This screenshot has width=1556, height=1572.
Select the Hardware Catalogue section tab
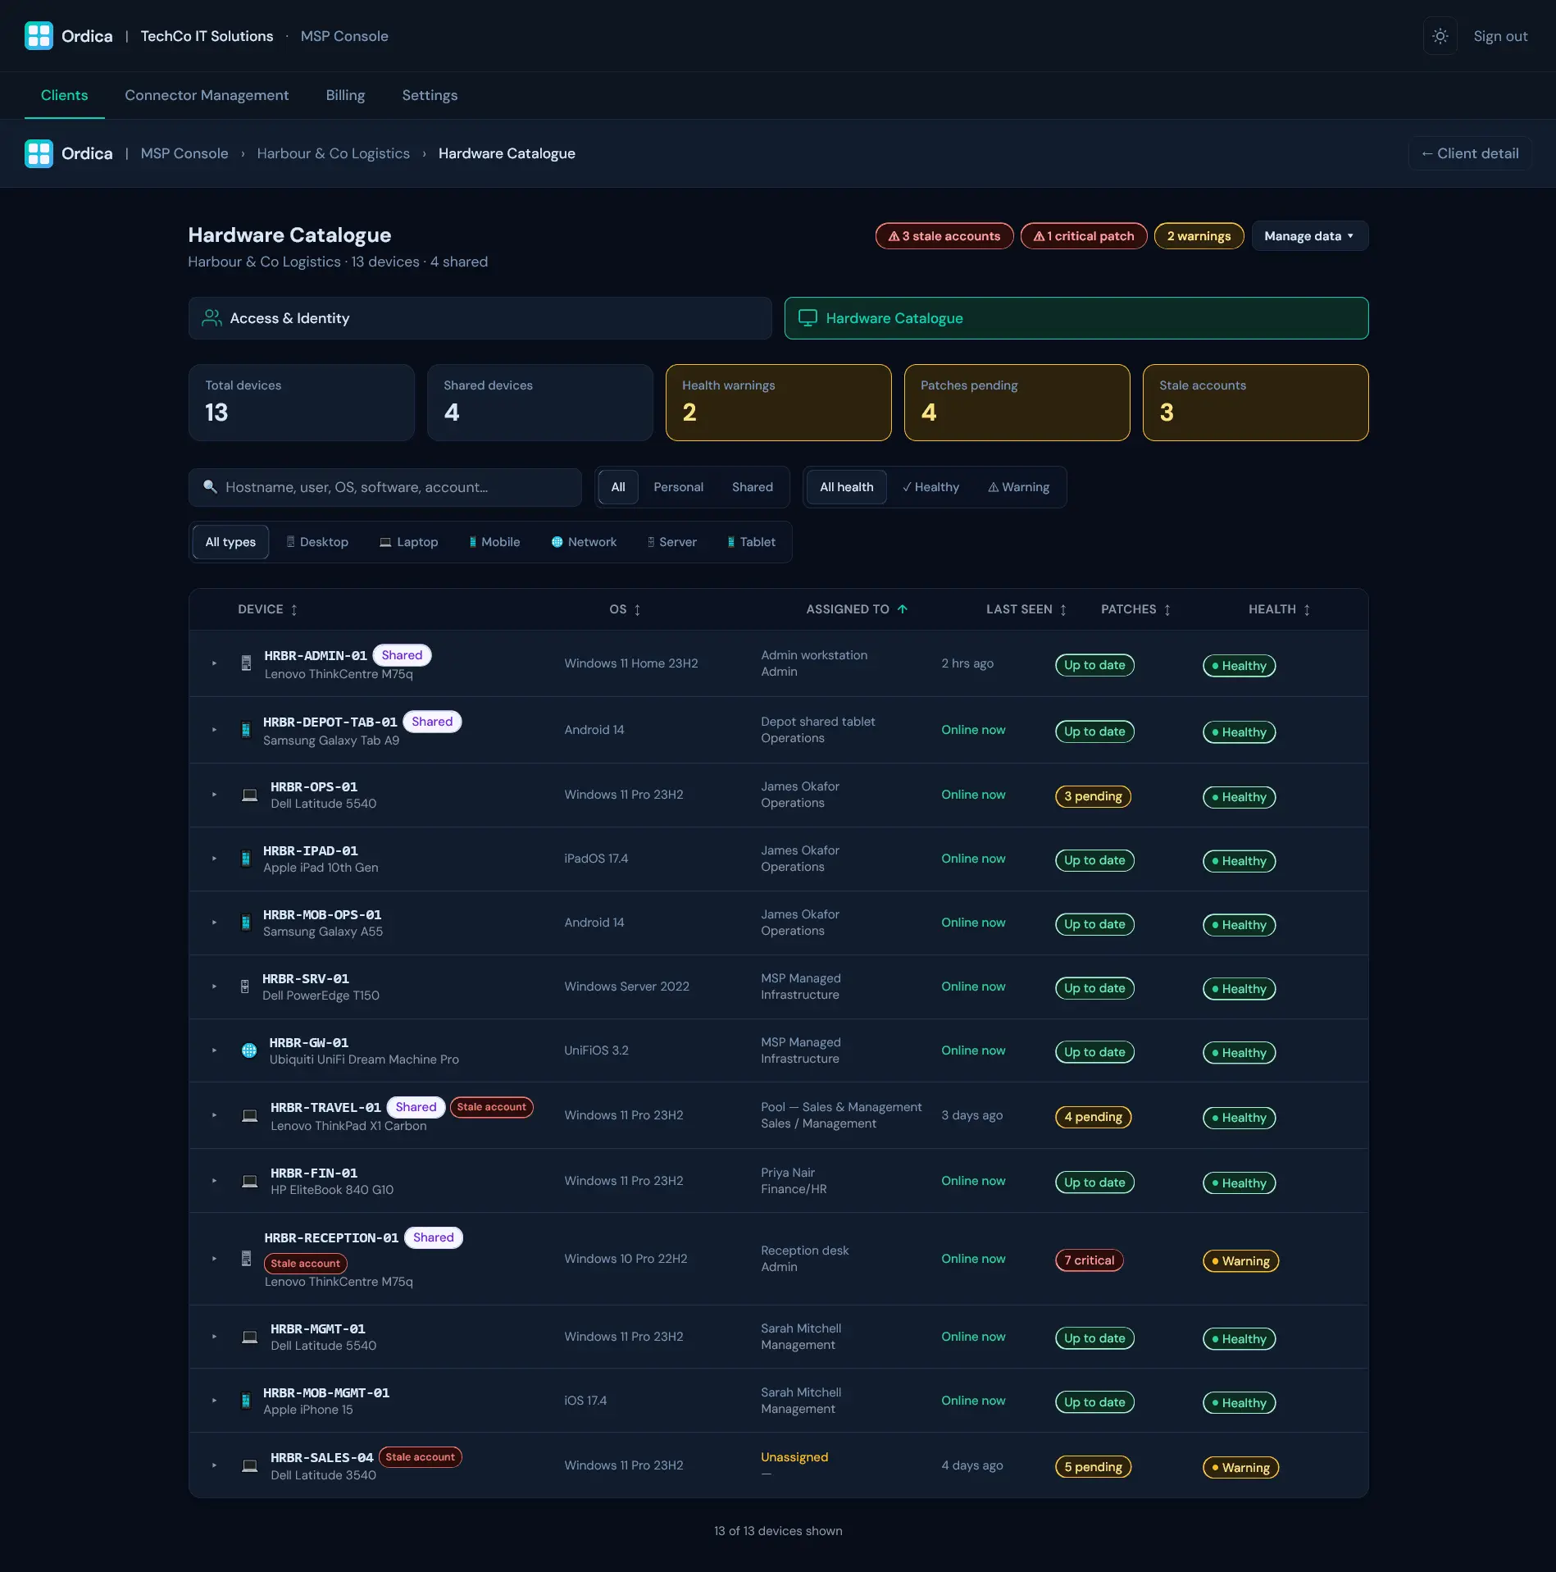click(1076, 318)
